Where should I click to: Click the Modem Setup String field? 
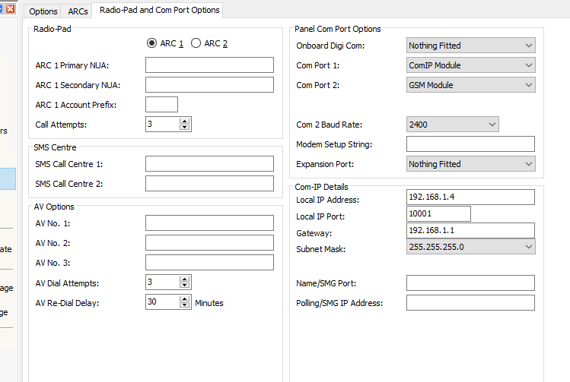tap(470, 144)
